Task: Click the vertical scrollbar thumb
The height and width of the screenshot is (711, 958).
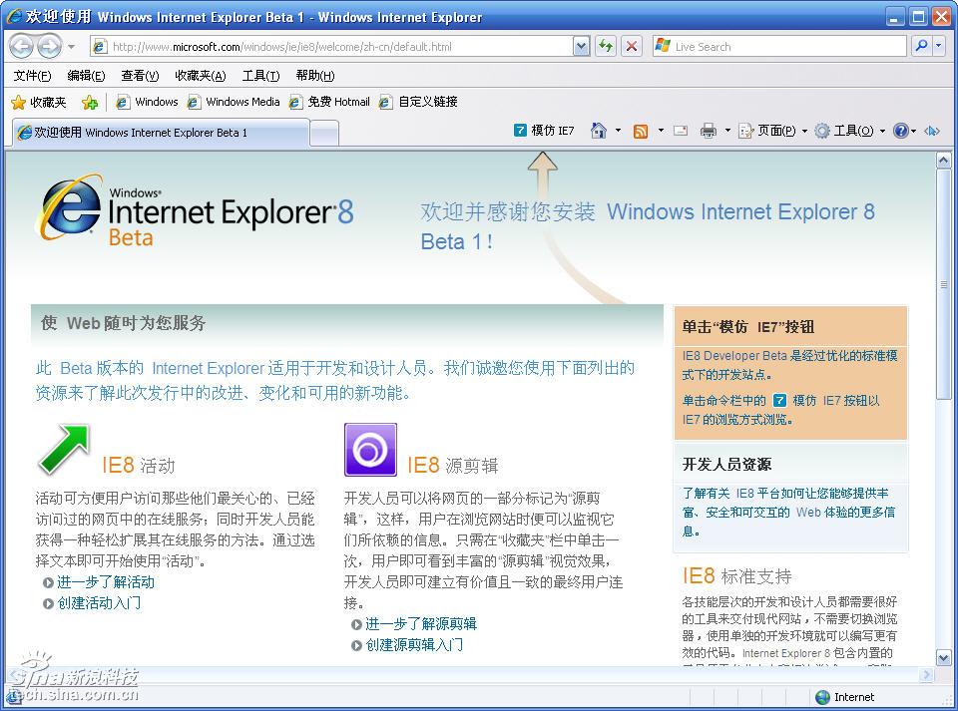Action: click(943, 284)
